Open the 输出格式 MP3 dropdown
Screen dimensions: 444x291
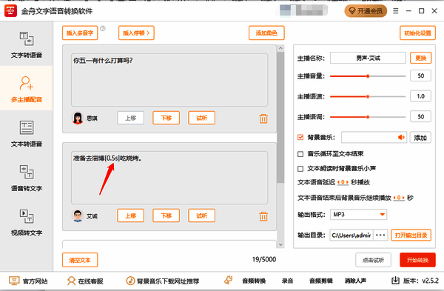click(x=358, y=215)
